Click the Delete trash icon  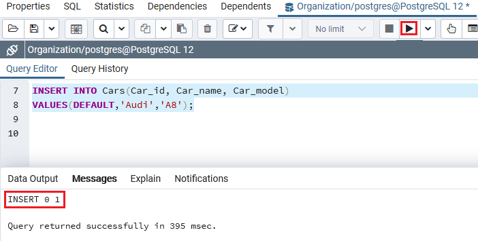pyautogui.click(x=207, y=29)
